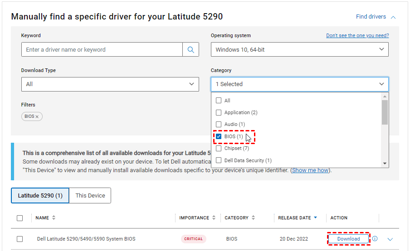Tick the Audio category checkbox

[219, 124]
